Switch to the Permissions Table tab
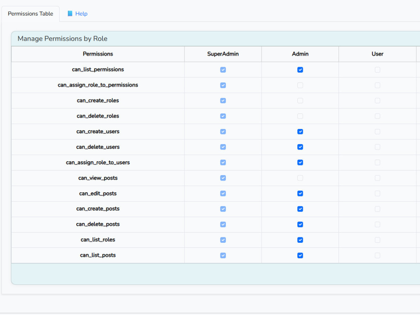This screenshot has width=420, height=315. 31,14
